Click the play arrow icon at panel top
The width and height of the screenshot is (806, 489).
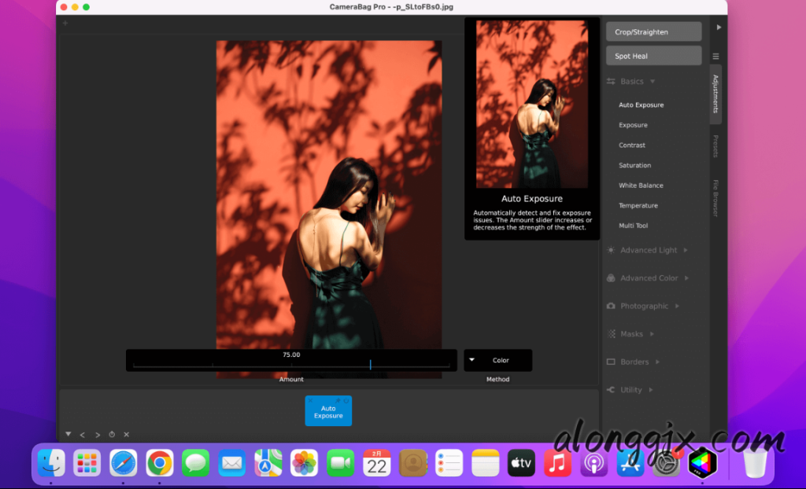[718, 27]
